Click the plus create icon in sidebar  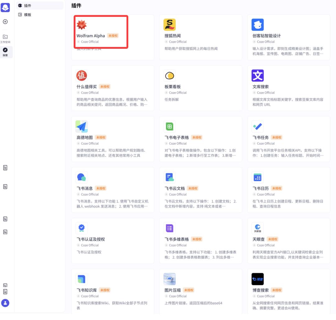point(5,22)
